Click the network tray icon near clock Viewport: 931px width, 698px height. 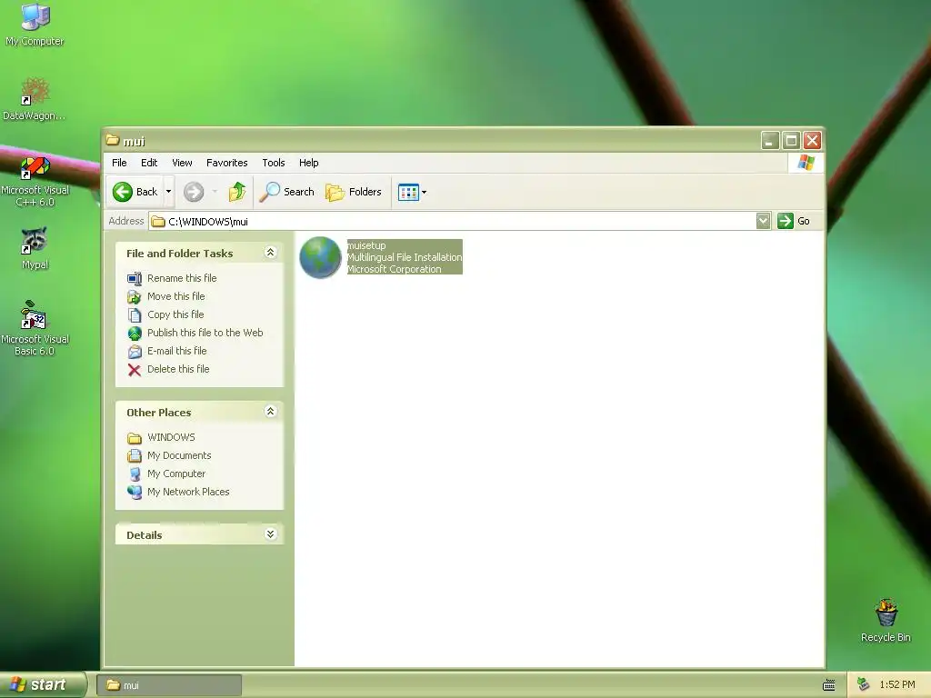coord(864,684)
